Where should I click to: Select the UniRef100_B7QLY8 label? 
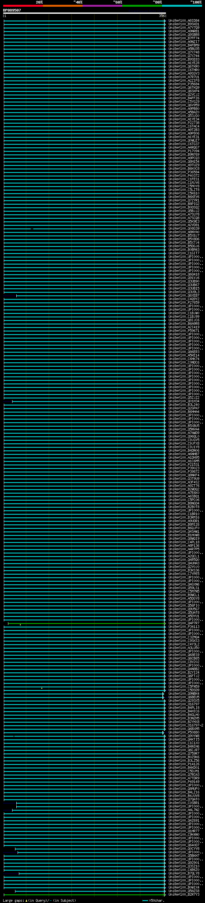184,873
